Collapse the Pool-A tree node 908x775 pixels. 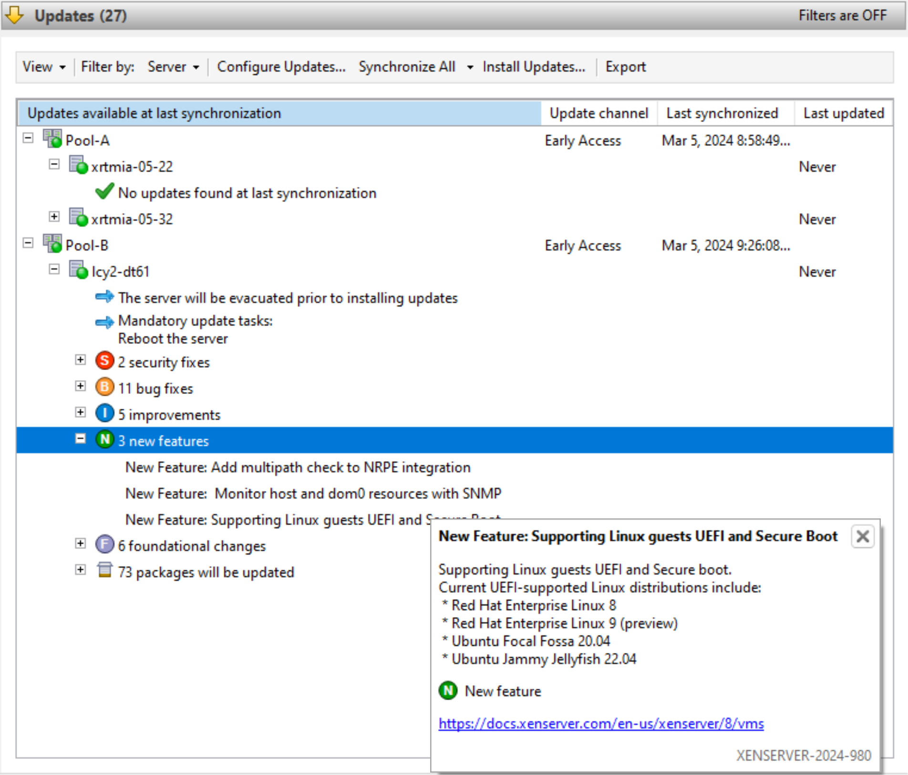point(28,138)
